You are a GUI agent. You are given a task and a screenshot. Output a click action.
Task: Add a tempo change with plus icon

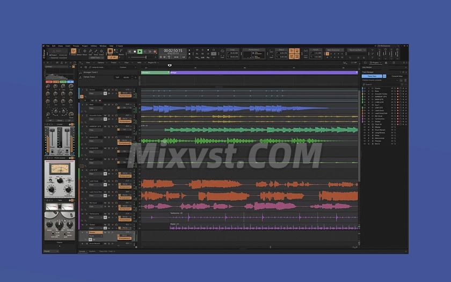click(x=136, y=77)
